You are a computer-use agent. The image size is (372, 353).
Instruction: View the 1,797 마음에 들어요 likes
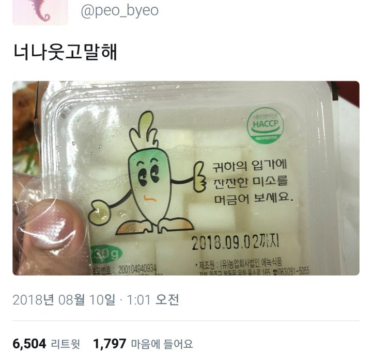point(143,344)
